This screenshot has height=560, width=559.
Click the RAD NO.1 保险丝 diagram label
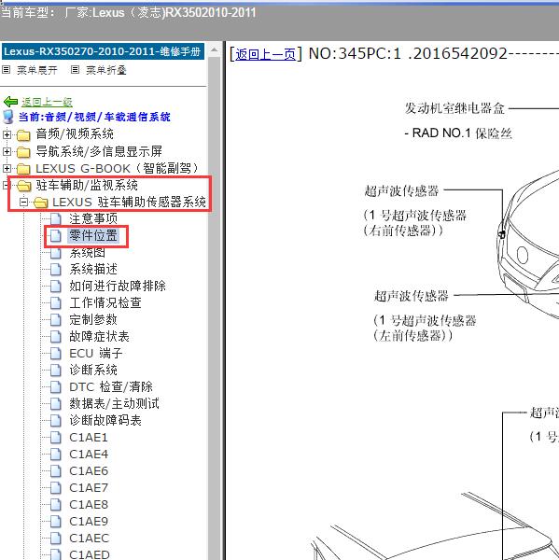click(458, 133)
